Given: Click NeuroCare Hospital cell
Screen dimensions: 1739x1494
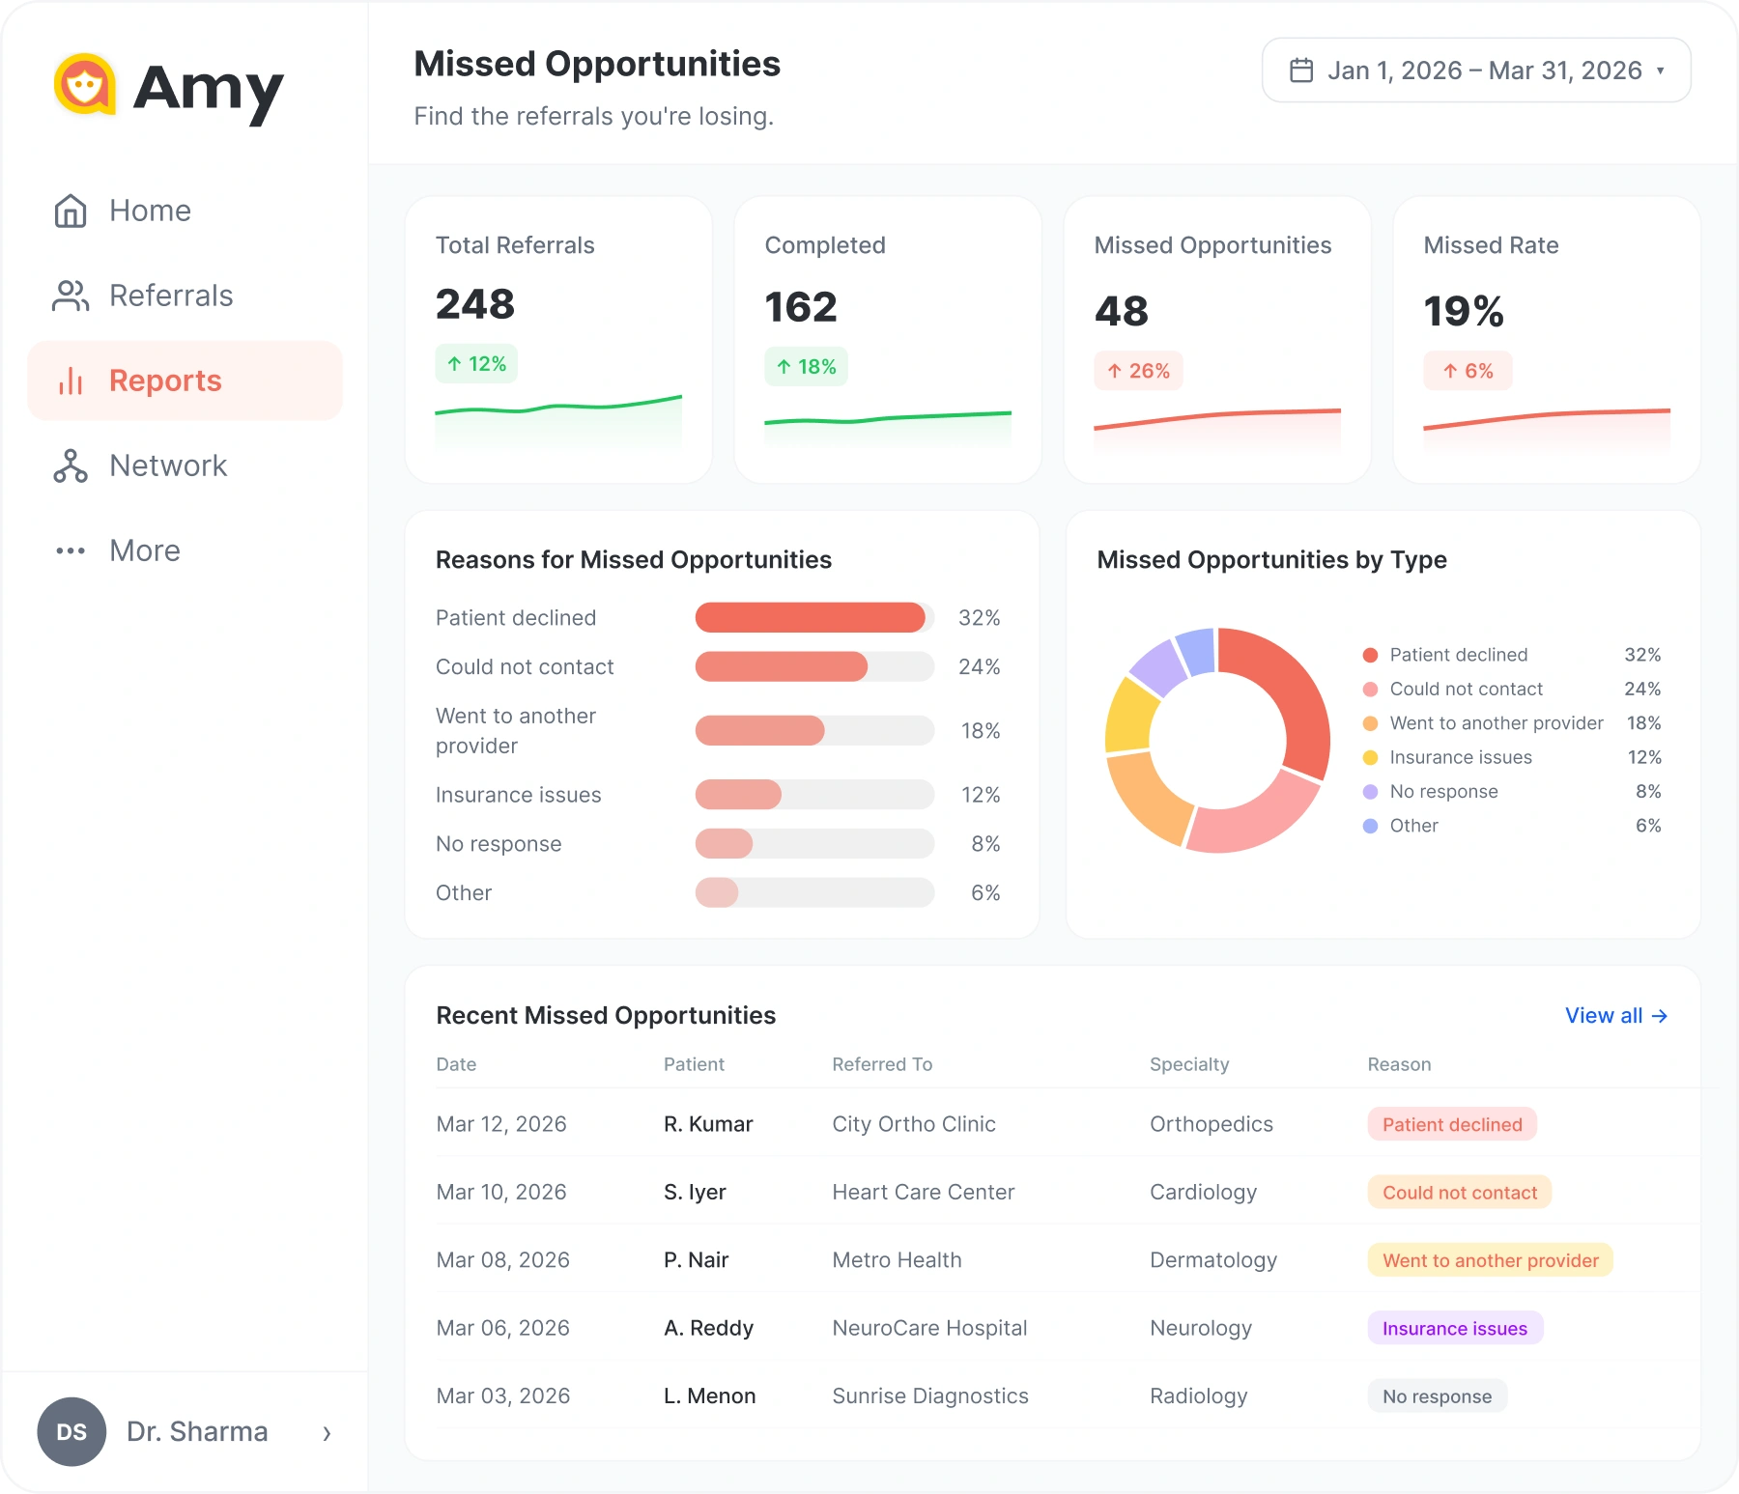Looking at the screenshot, I should pyautogui.click(x=929, y=1329).
